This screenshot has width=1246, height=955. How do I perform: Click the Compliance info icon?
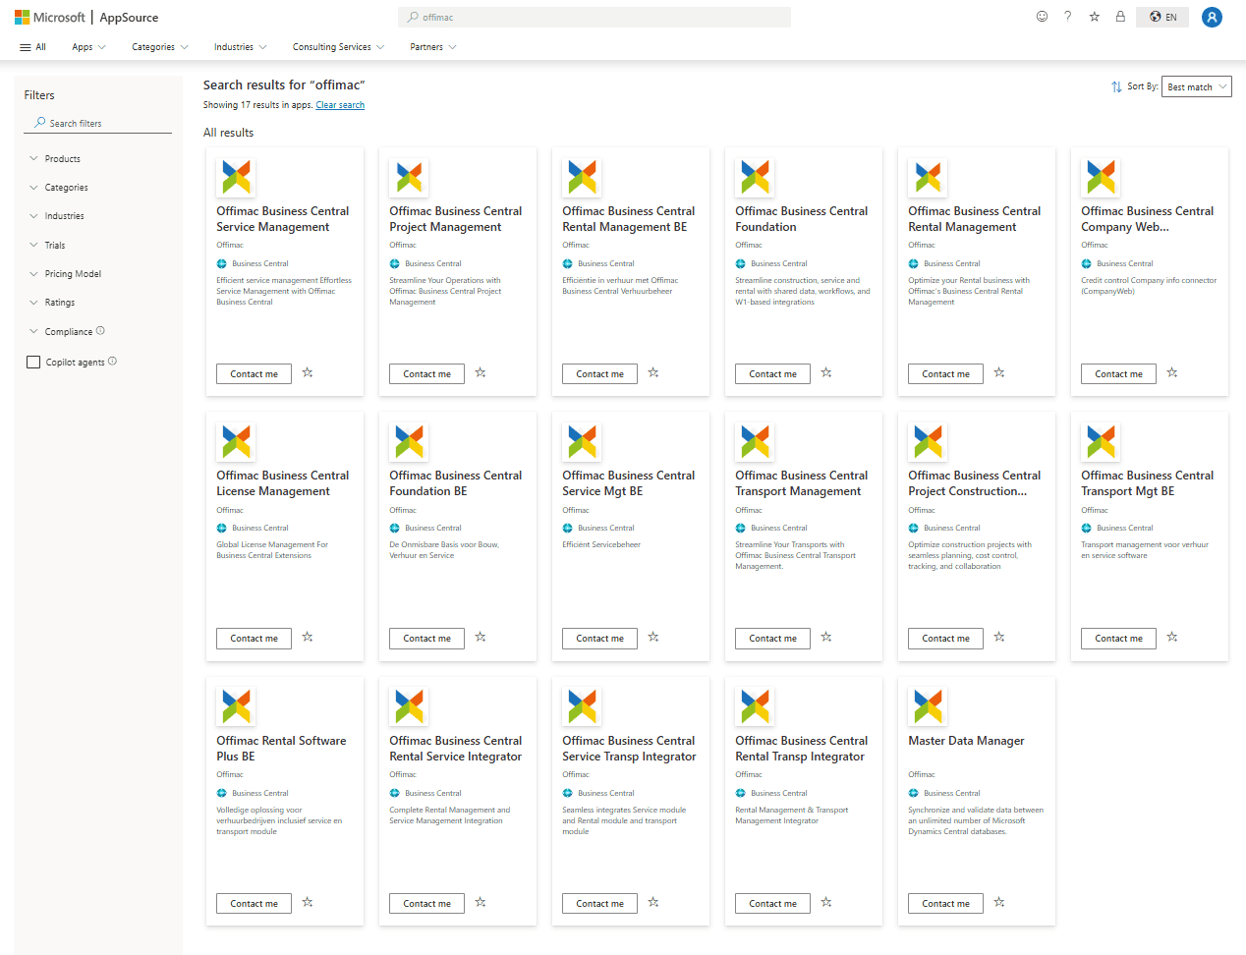(100, 331)
